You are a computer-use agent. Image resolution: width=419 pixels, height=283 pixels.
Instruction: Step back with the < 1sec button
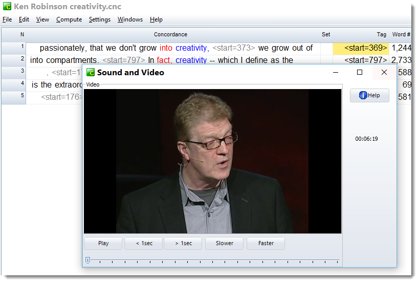(x=143, y=244)
